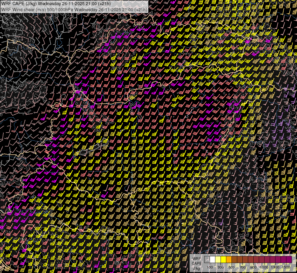Viewport: 297px width, 273px height.
Task: Click the 300 legend value label
Action: tap(221, 267)
